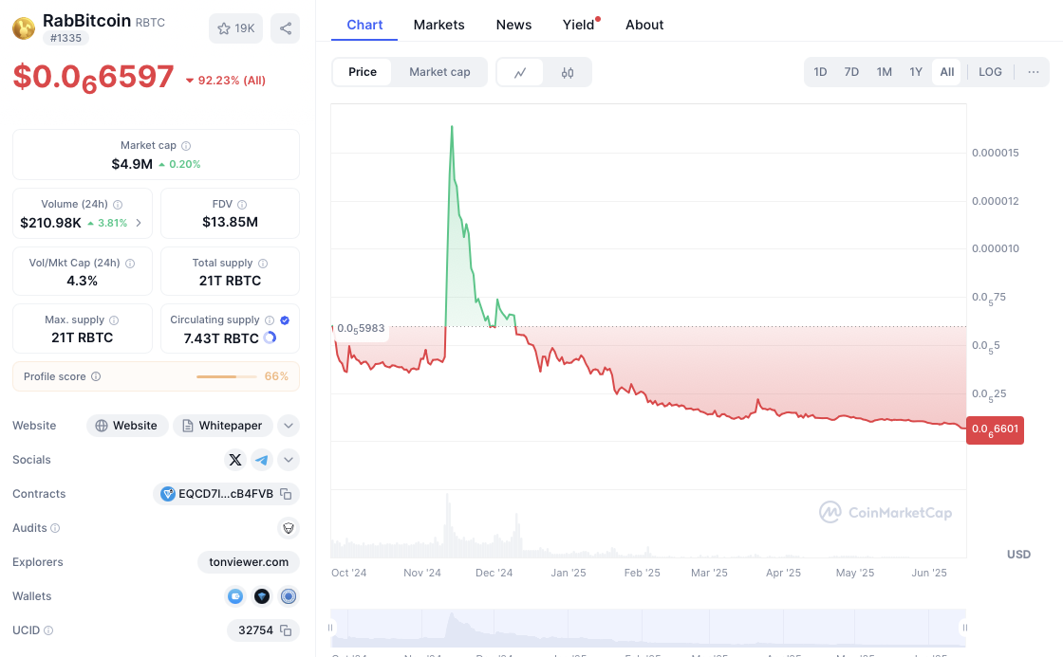This screenshot has height=657, width=1063.
Task: Switch to line chart view
Action: pyautogui.click(x=520, y=72)
